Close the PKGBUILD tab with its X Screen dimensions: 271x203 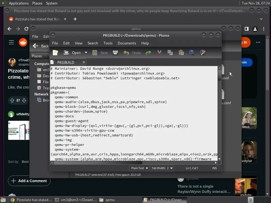(84, 62)
